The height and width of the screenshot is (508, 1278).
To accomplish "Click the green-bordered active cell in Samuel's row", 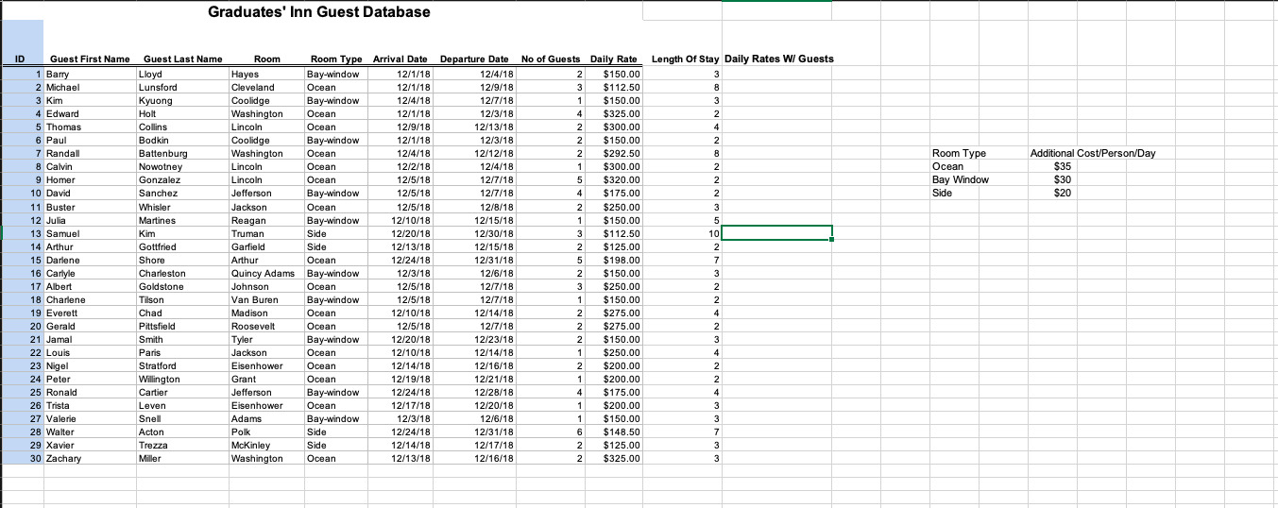I will (x=776, y=233).
